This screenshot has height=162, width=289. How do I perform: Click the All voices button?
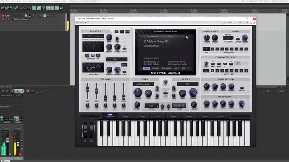coord(206,71)
